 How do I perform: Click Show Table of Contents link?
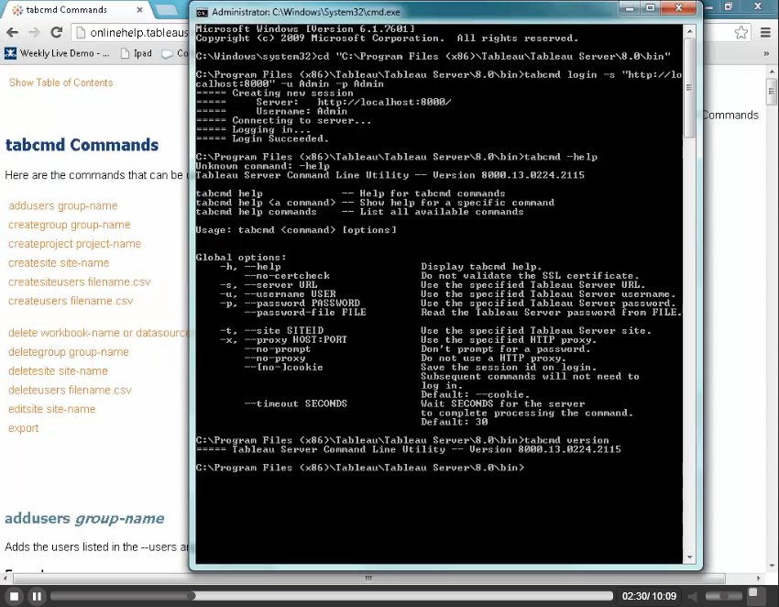[60, 83]
